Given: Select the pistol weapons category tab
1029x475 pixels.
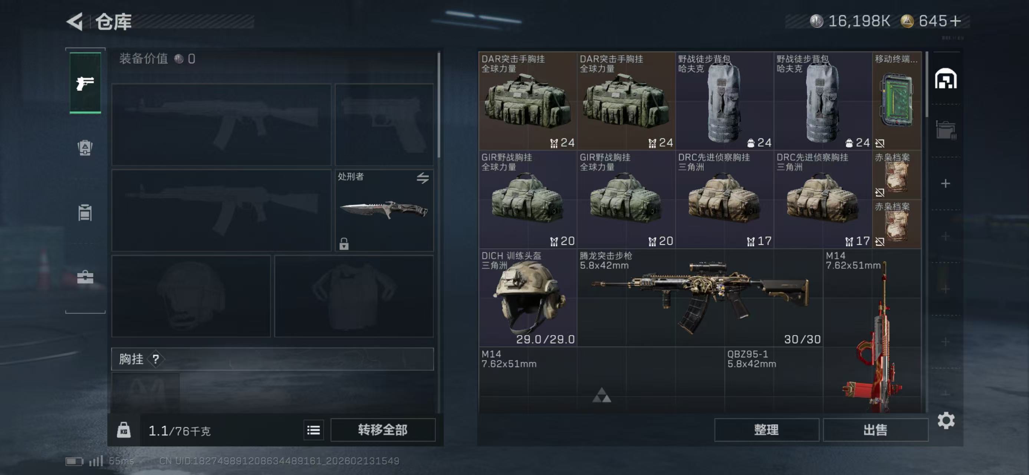Looking at the screenshot, I should 85,83.
